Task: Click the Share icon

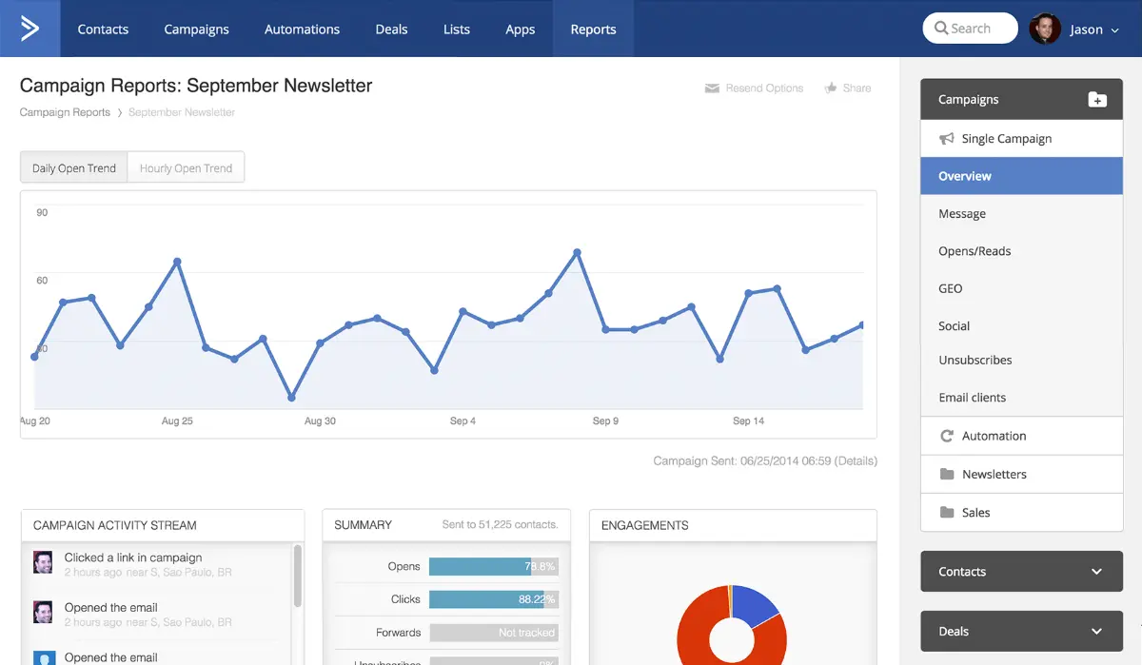Action: 830,88
